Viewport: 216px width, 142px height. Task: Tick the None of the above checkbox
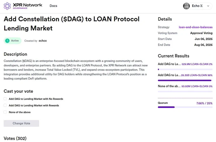(5, 112)
